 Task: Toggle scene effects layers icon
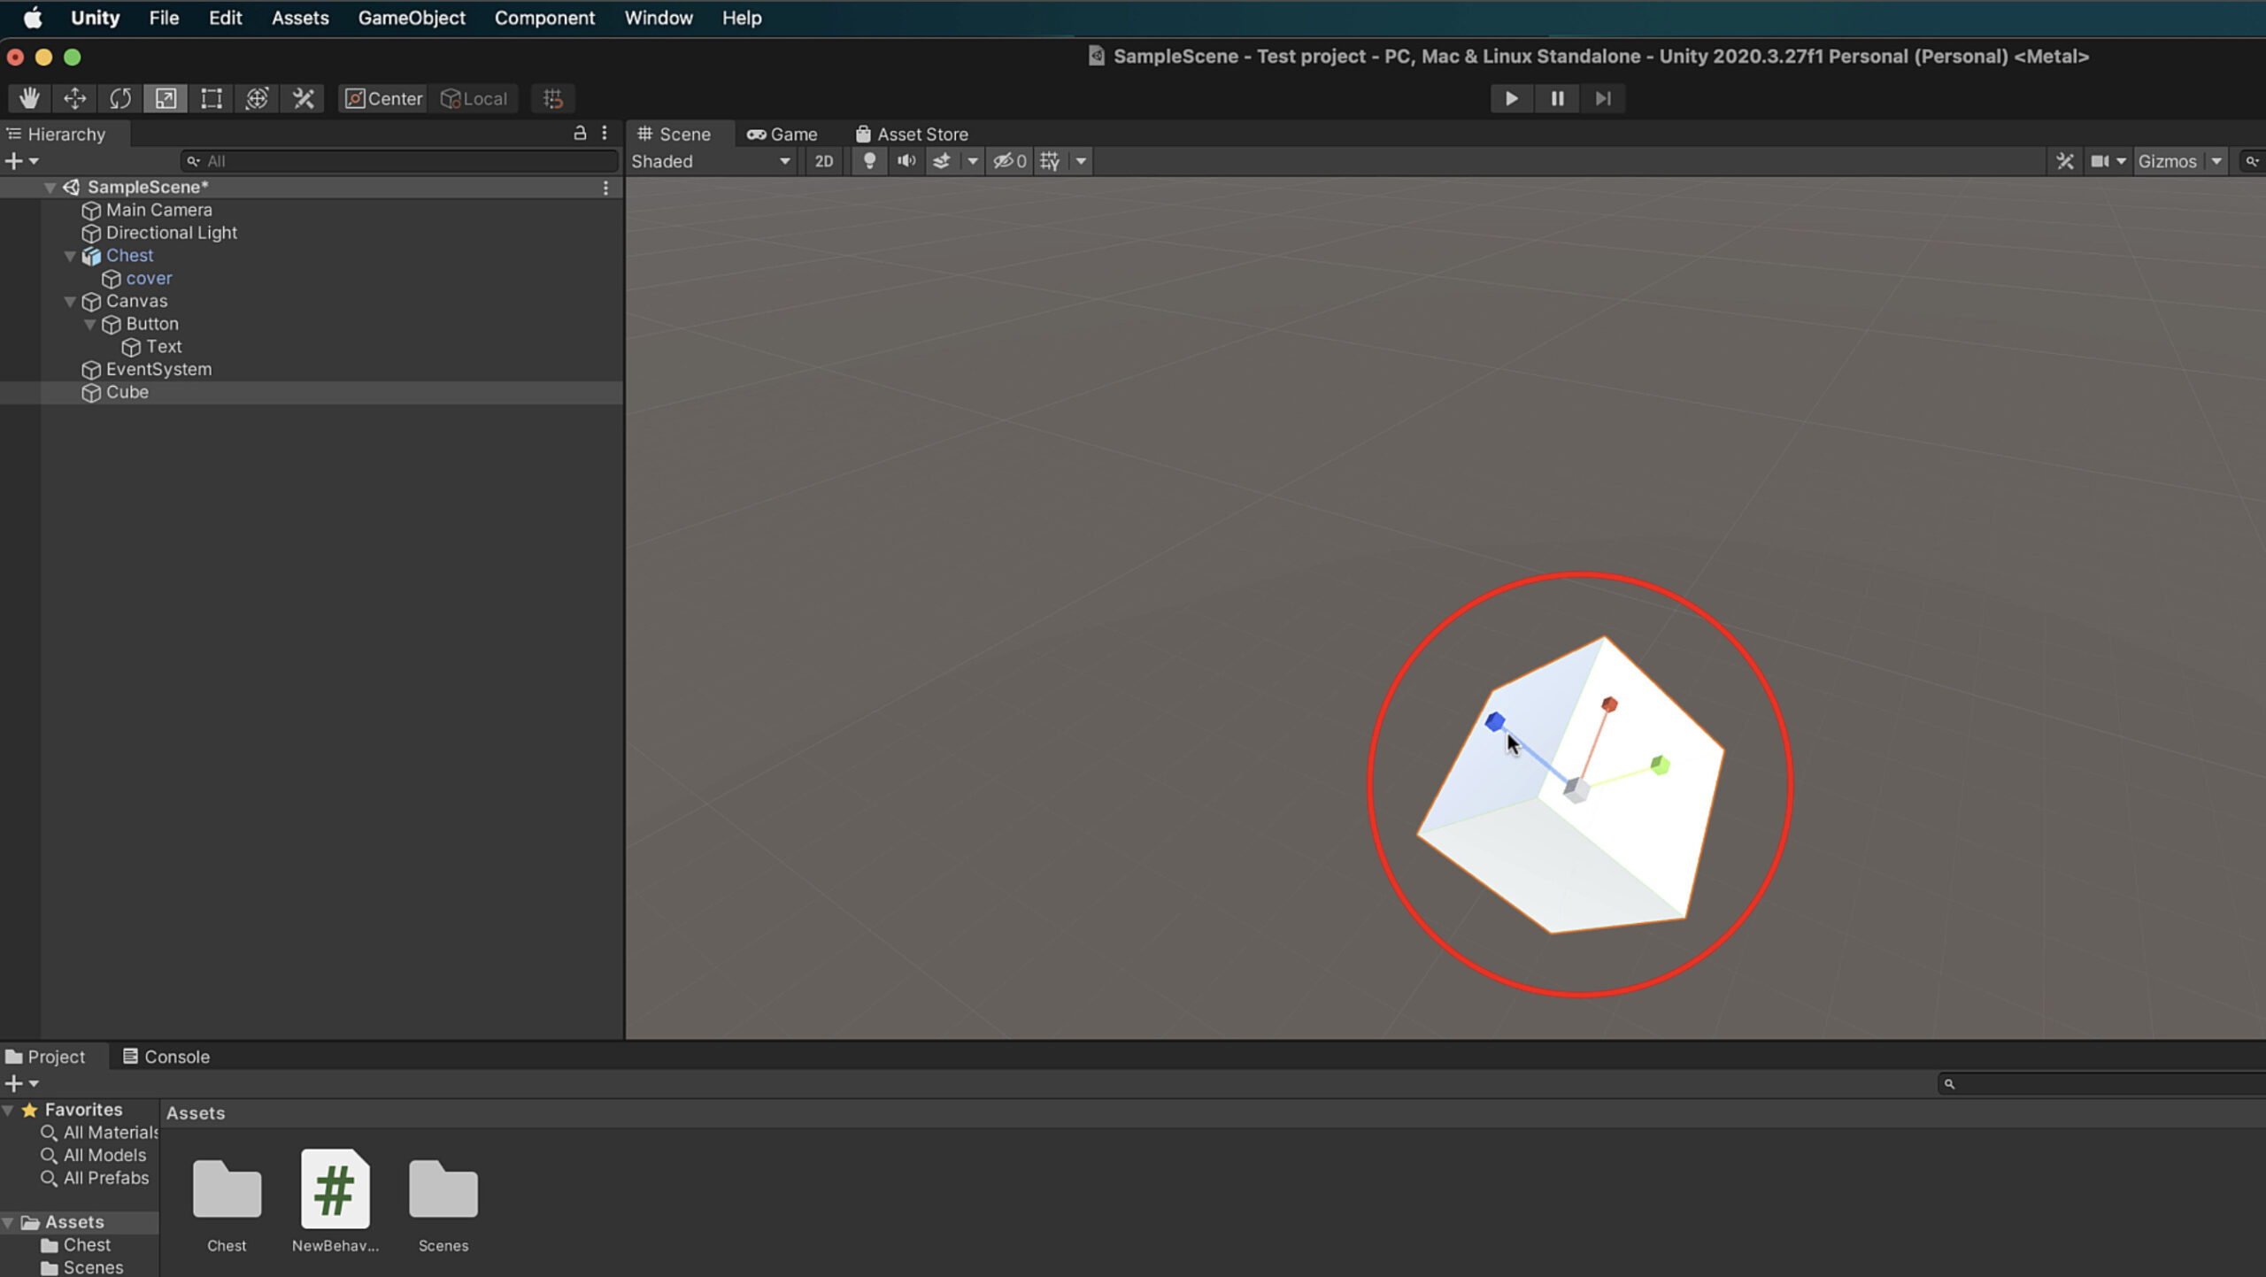coord(942,161)
